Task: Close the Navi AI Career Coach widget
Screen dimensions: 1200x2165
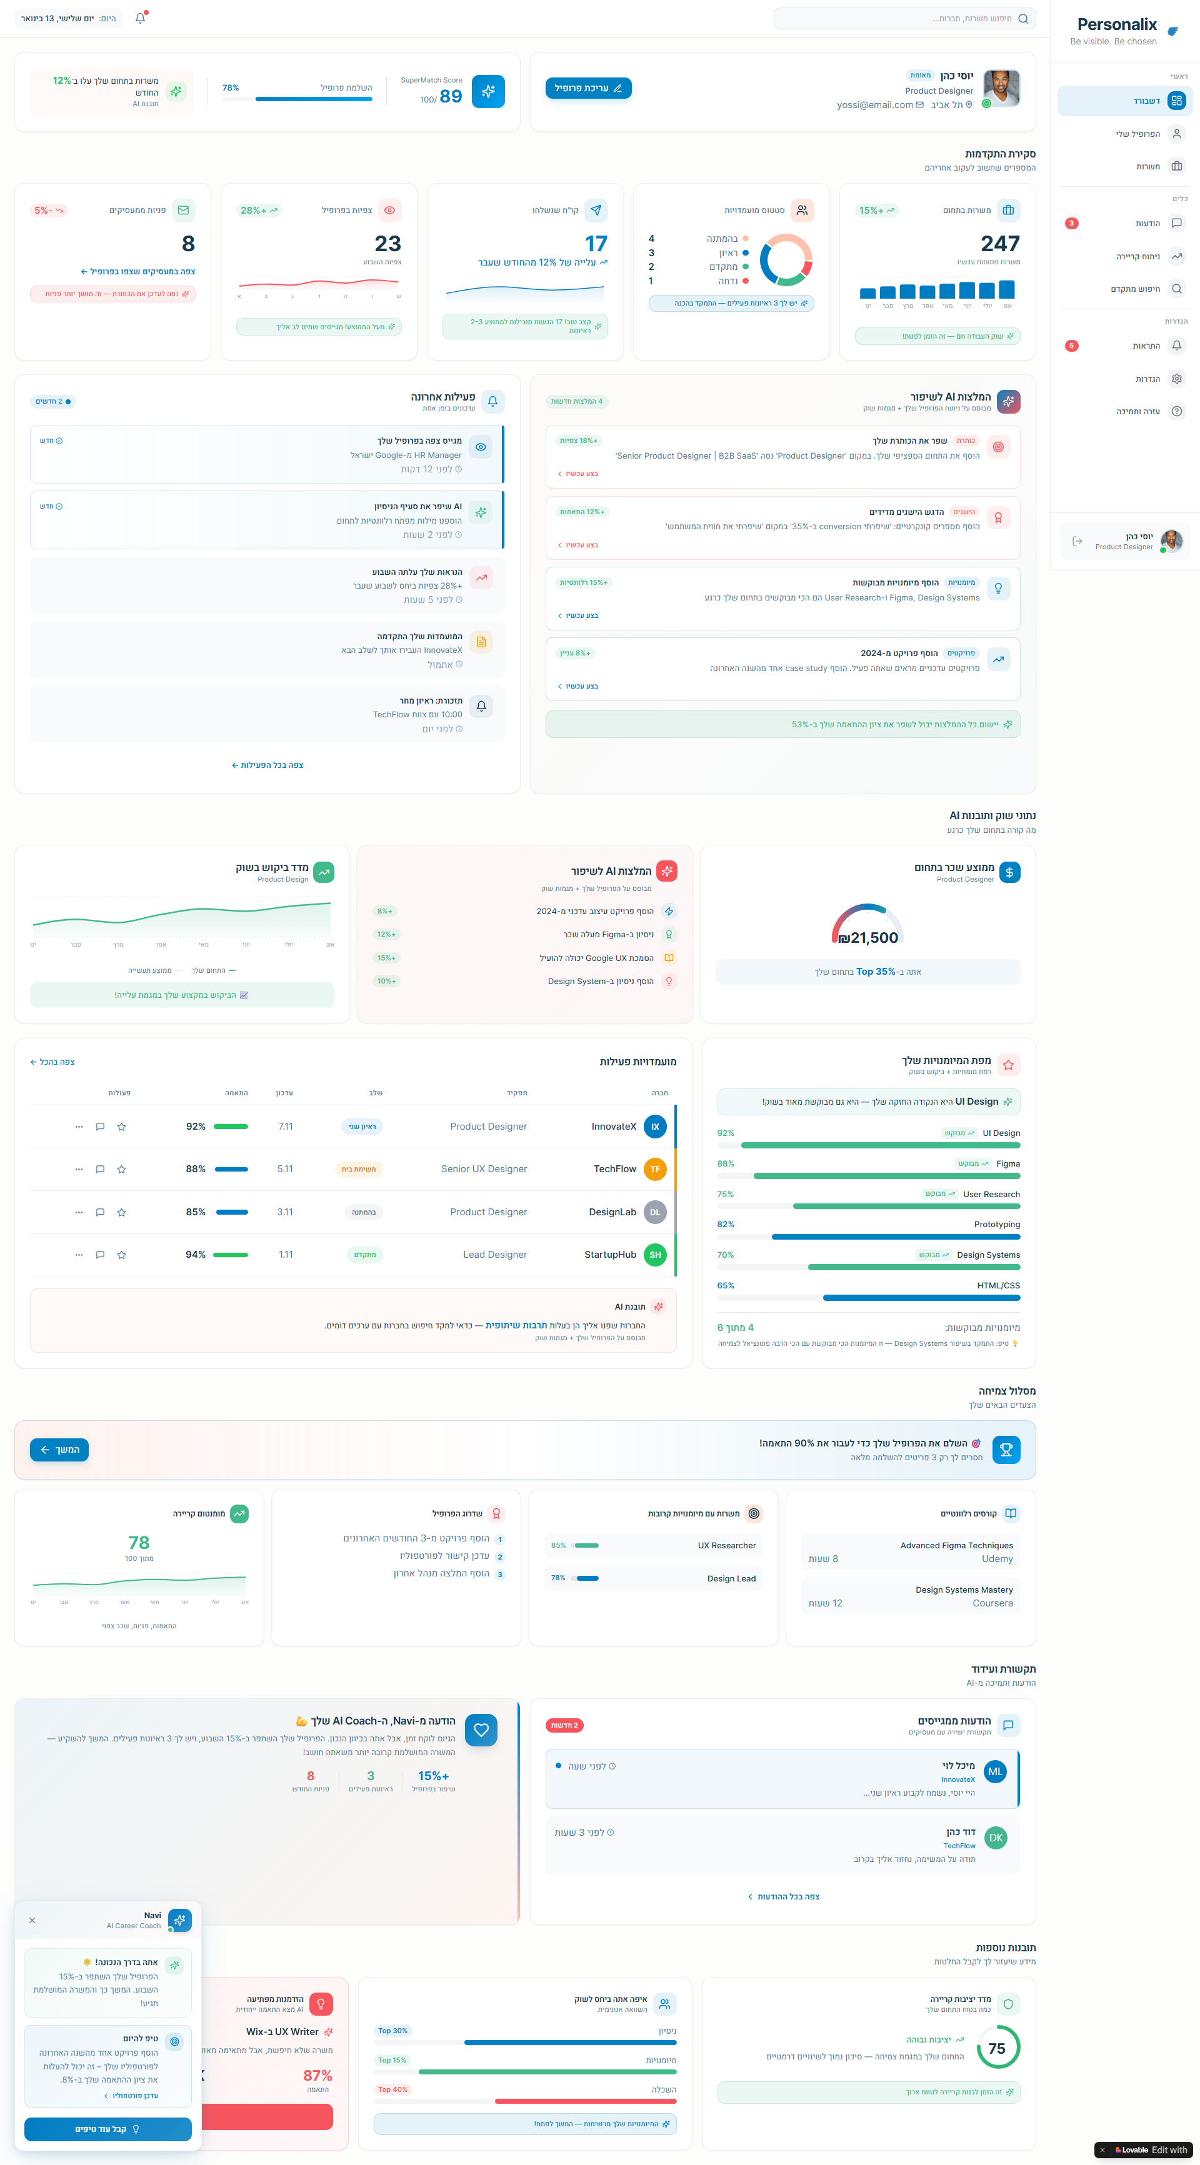Action: [32, 1921]
